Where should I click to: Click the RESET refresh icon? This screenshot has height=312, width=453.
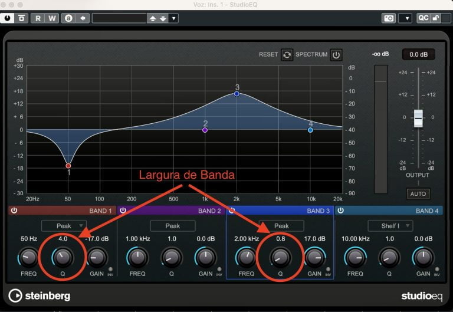287,55
